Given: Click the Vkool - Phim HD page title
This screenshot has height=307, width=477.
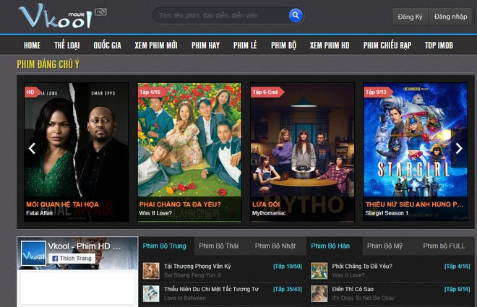Looking at the screenshot, I should (x=85, y=246).
